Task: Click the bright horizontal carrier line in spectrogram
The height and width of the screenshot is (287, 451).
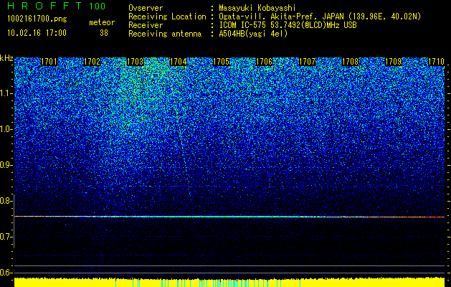Action: (229, 217)
